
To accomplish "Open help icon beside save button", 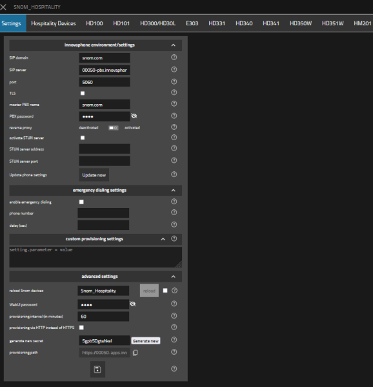I will click(174, 369).
